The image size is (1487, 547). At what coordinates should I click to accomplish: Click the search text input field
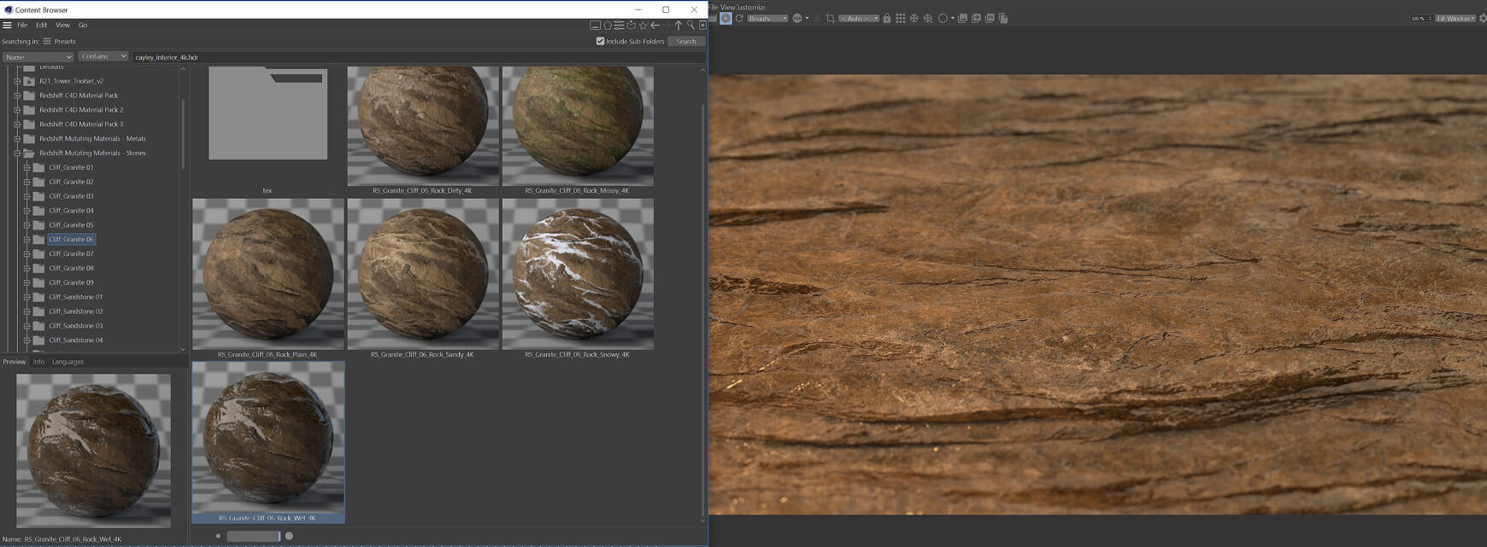pyautogui.click(x=417, y=57)
